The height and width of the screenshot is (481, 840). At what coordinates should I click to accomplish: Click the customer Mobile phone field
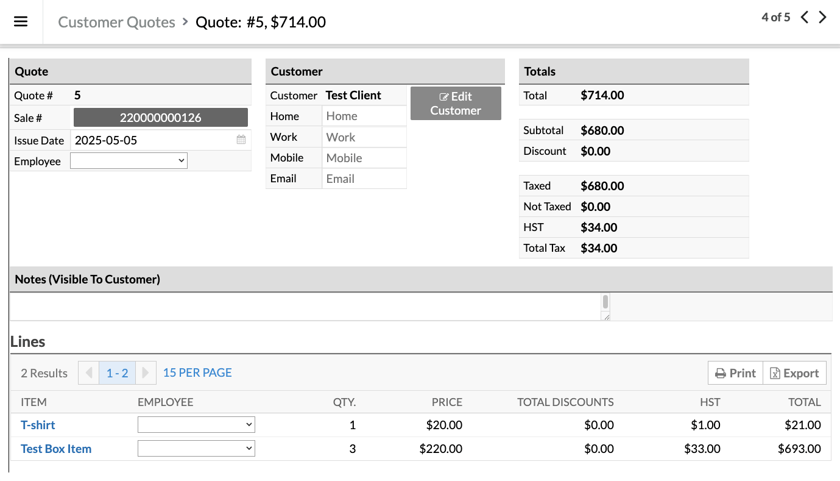(364, 158)
